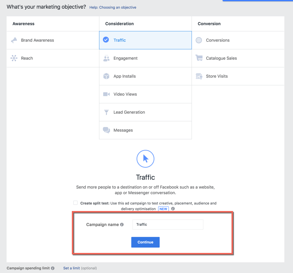Click the NEW badge label

pos(163,209)
